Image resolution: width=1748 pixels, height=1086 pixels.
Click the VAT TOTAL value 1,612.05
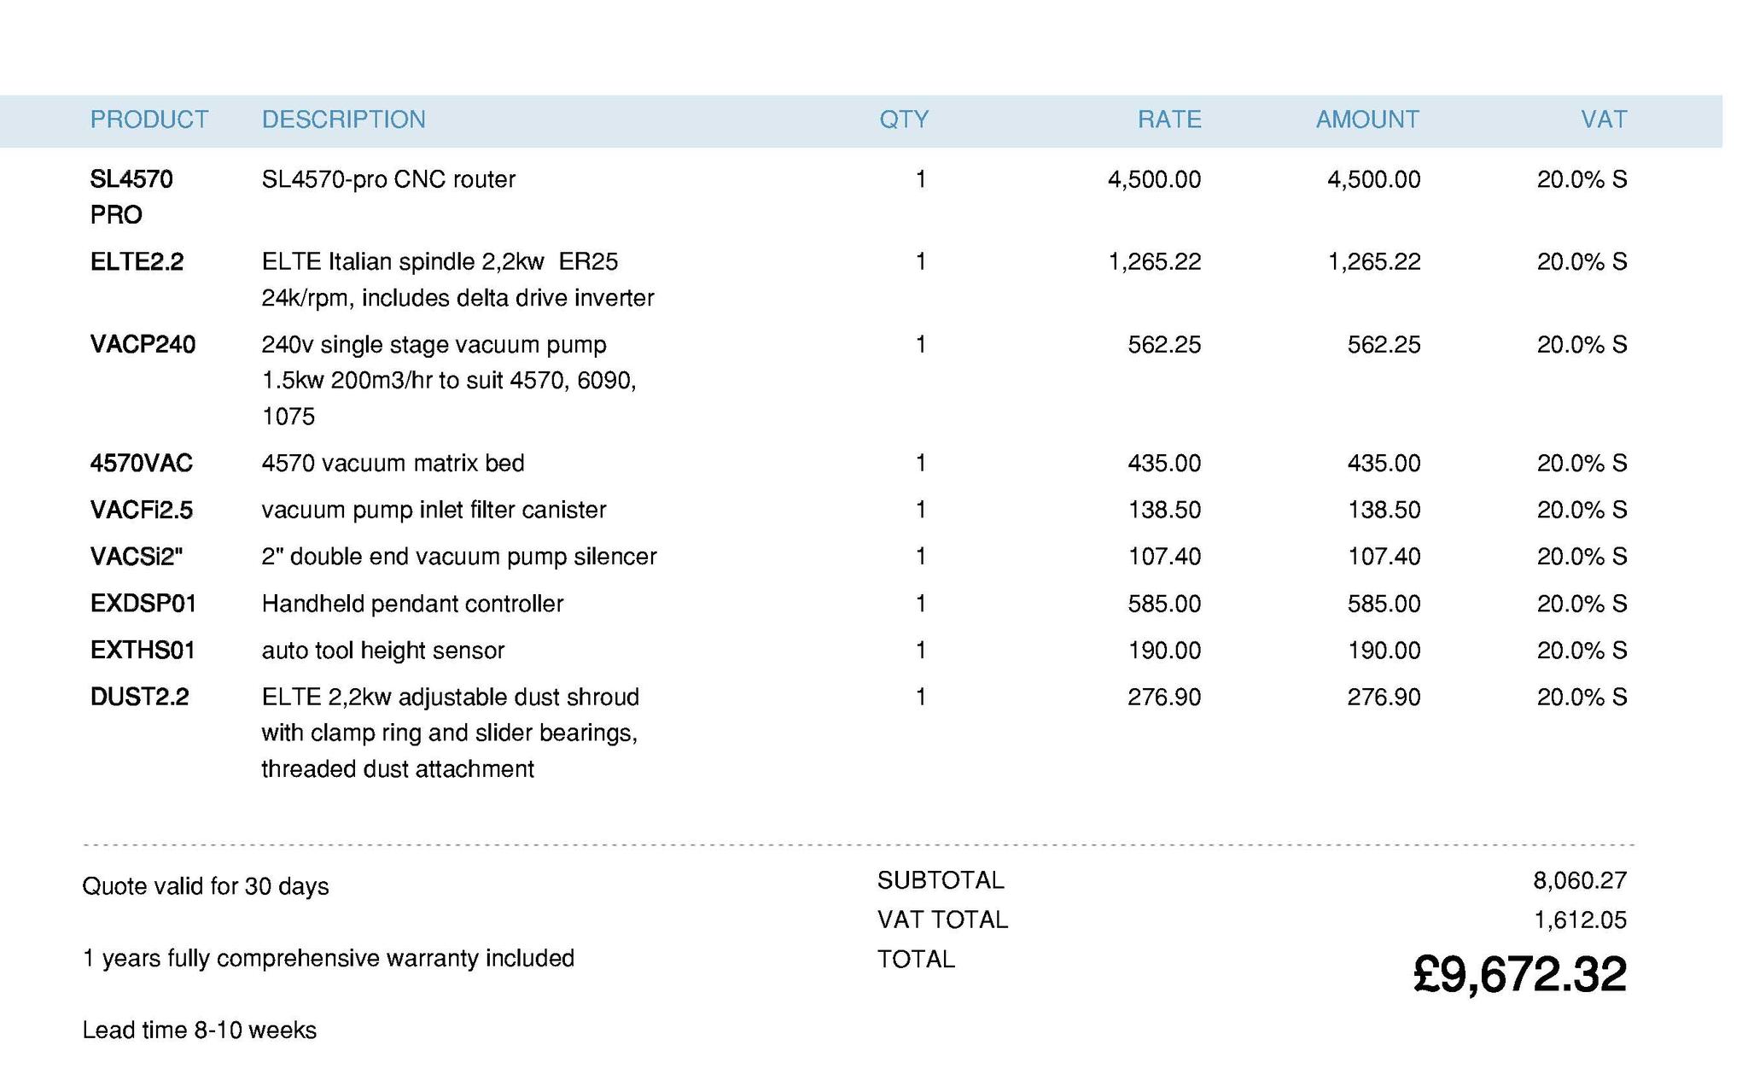point(1579,920)
